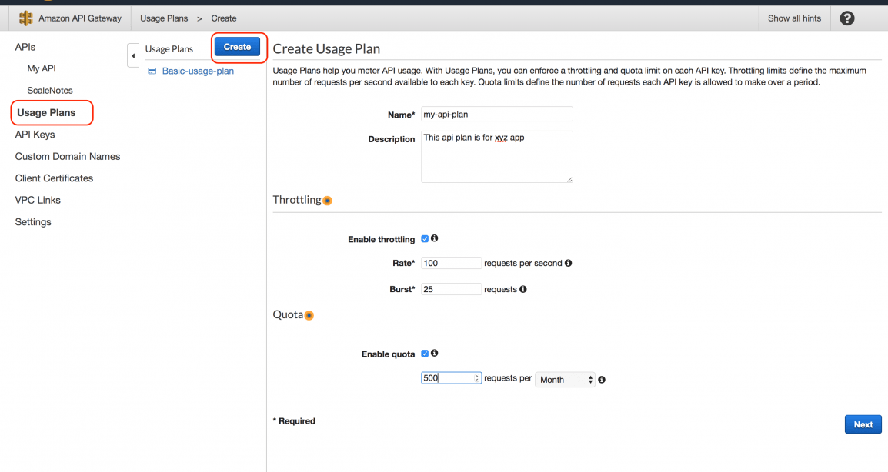This screenshot has height=472, width=888.
Task: Click info icon beside Burst requests
Action: tap(522, 288)
